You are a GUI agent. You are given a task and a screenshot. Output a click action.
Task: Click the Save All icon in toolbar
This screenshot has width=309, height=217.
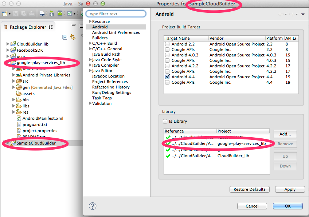pyautogui.click(x=24, y=13)
